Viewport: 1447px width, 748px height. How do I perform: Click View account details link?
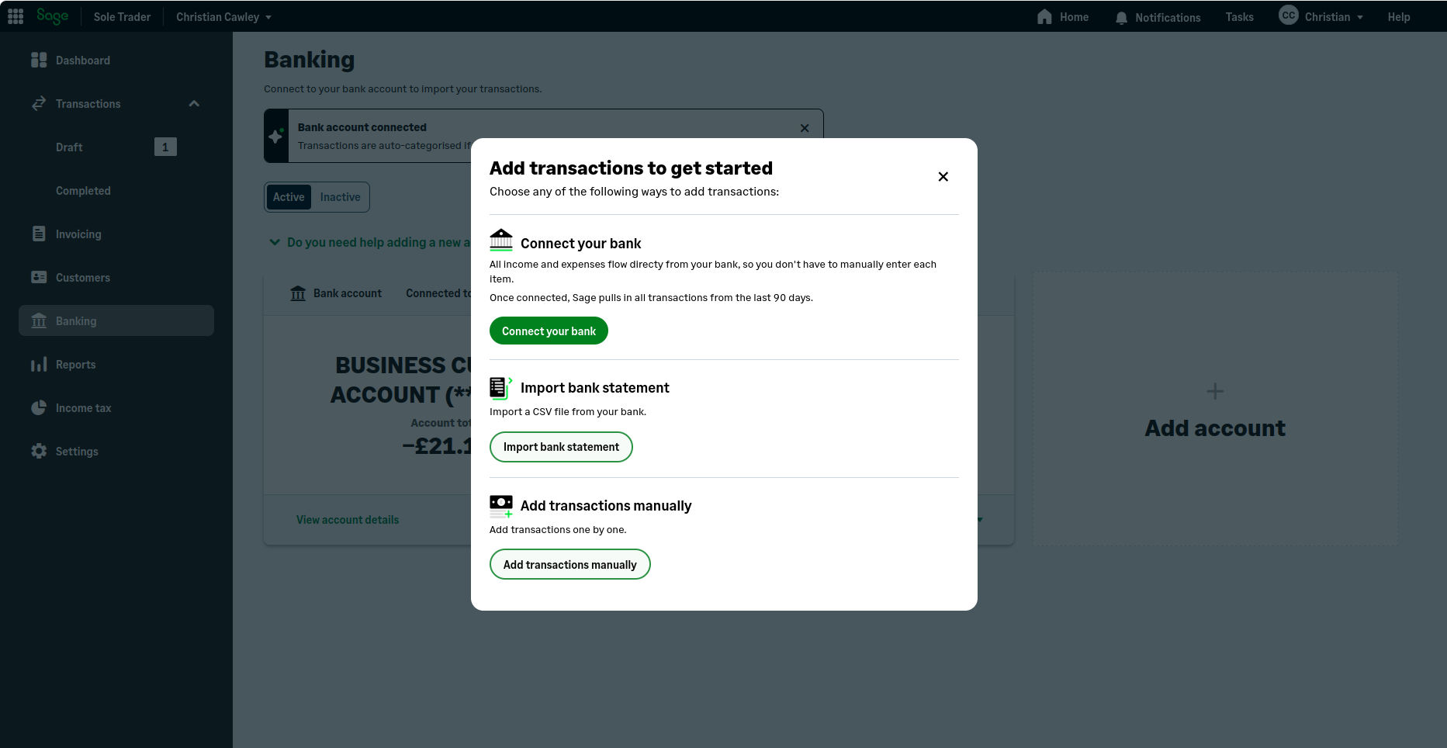347,519
